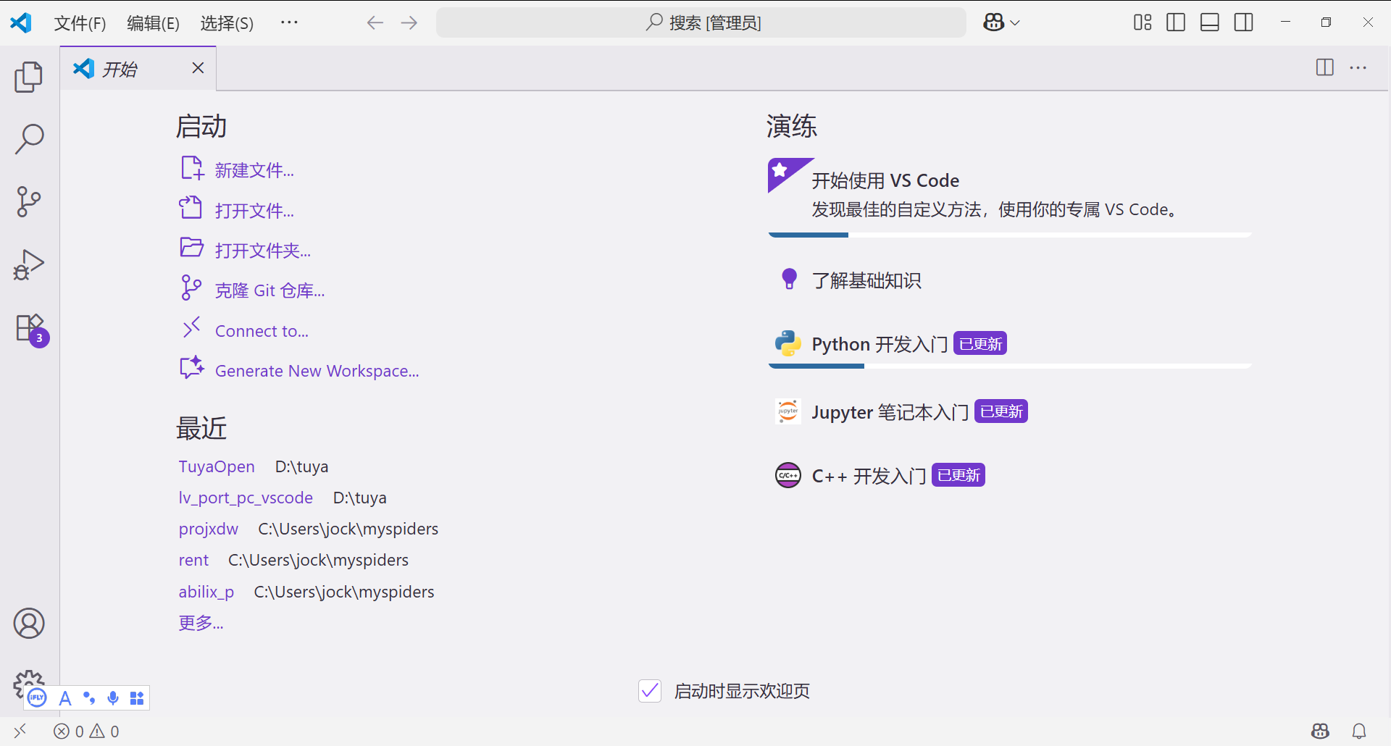This screenshot has width=1391, height=746.
Task: Click the Git branch icon beside 克隆 Git 仓库
Action: [x=191, y=288]
